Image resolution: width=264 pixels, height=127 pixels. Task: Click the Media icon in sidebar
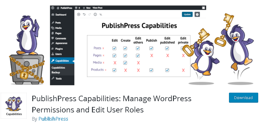[x=53, y=28]
